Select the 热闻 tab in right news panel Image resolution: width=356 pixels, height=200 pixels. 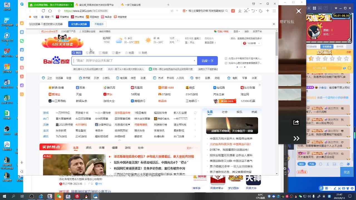[254, 112]
